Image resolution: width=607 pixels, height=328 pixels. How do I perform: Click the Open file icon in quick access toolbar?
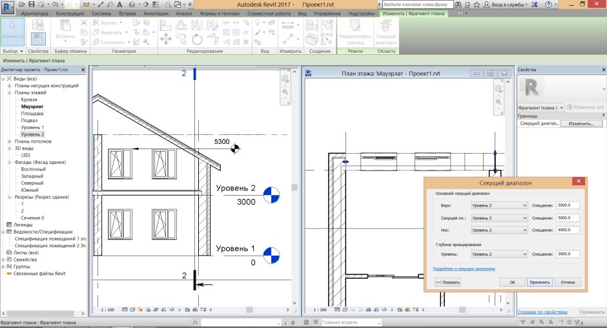click(x=22, y=5)
